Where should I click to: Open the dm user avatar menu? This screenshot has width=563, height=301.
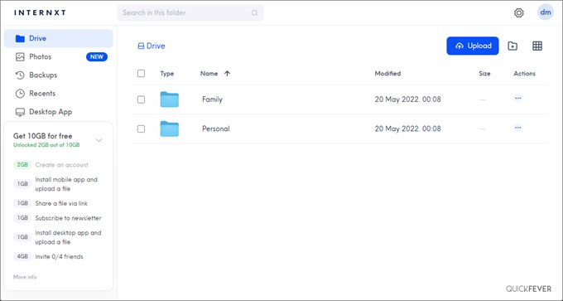click(546, 12)
